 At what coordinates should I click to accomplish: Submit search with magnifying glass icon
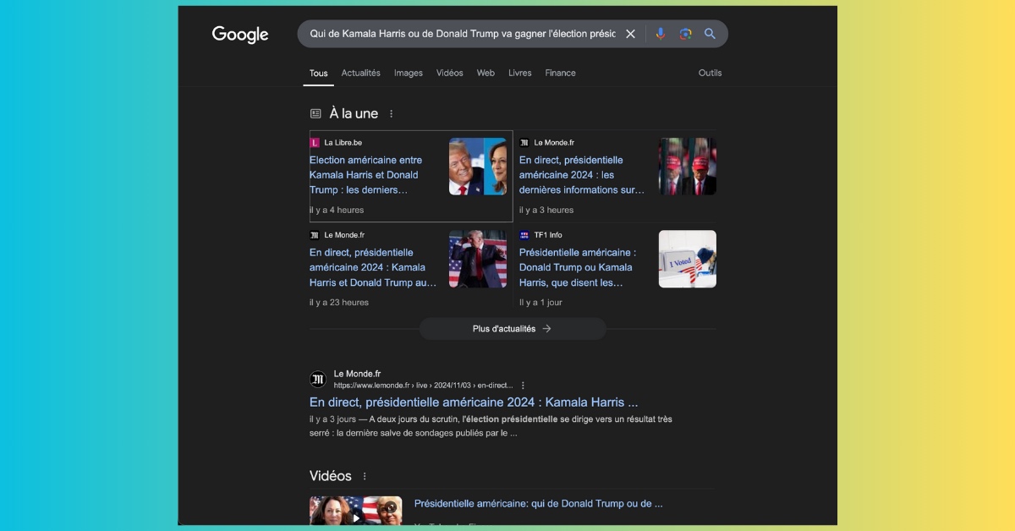click(x=710, y=34)
